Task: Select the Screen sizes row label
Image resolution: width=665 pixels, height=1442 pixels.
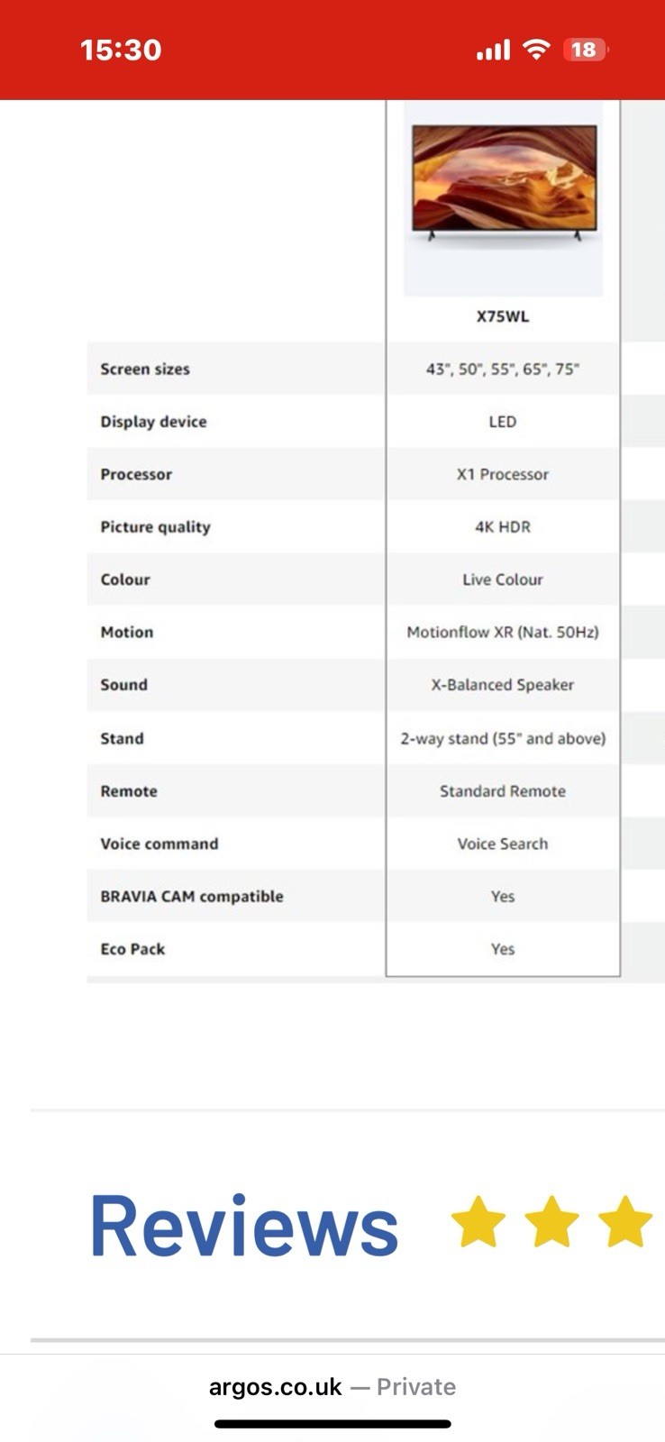Action: tap(145, 369)
